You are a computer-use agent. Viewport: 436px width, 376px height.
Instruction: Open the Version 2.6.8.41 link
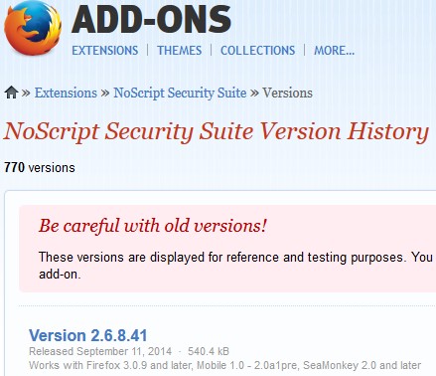[87, 335]
